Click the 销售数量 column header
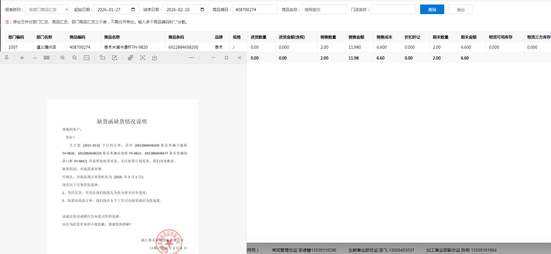Viewport: 551px width, 254px height. click(328, 37)
